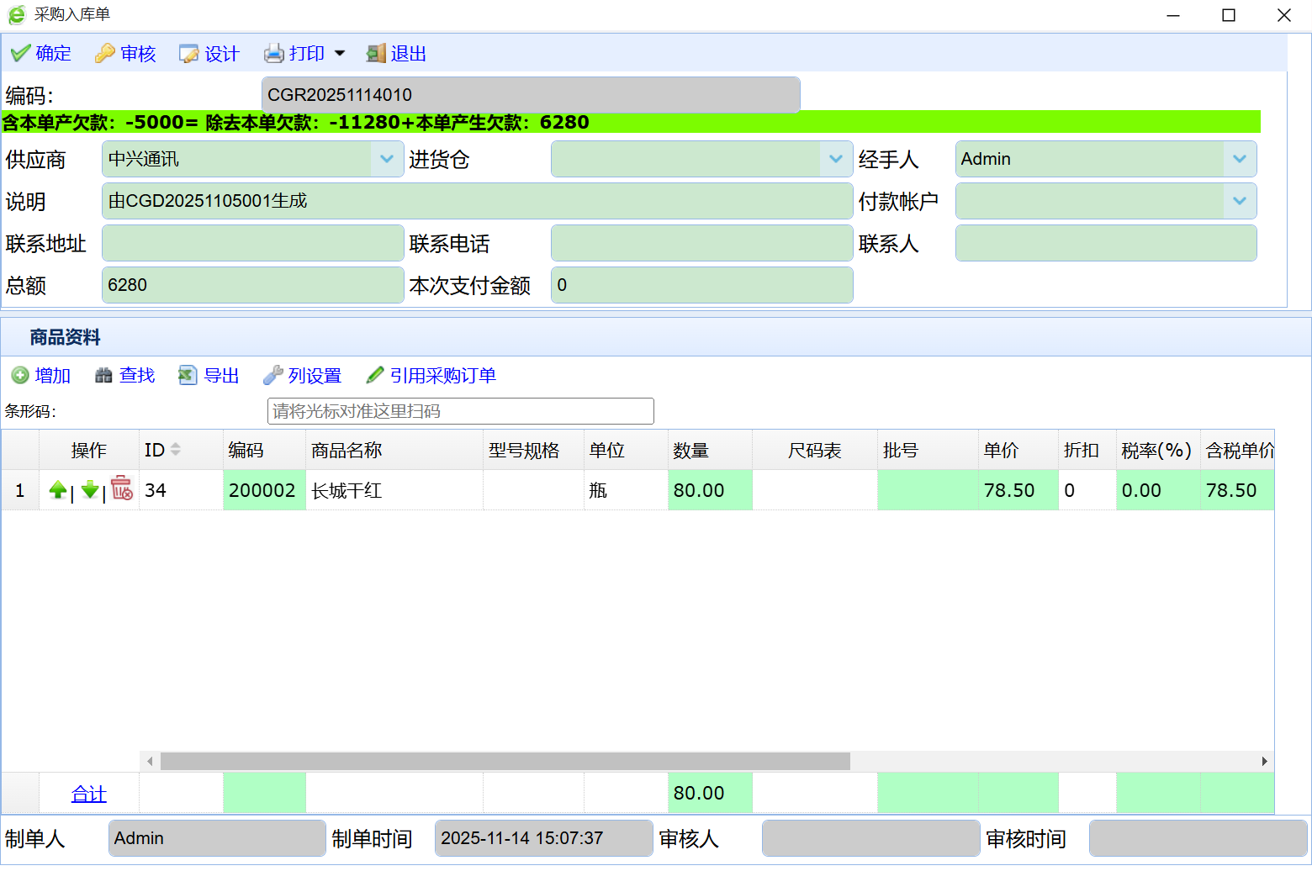This screenshot has width=1312, height=871.
Task: Expand the 供应商 supplier dropdown
Action: click(387, 159)
